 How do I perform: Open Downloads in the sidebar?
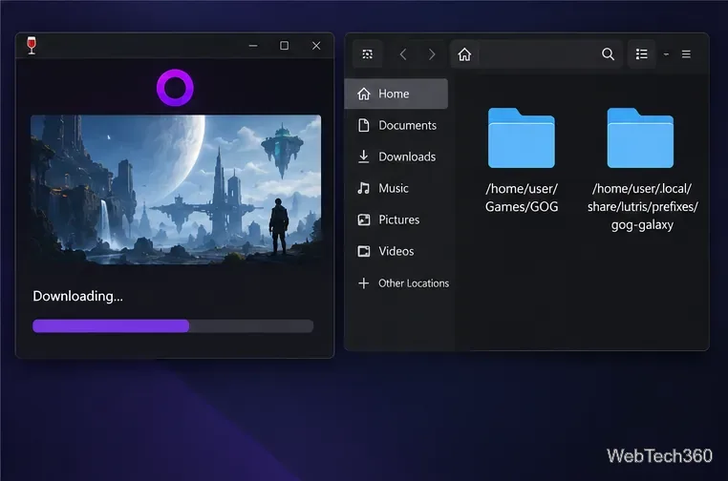pyautogui.click(x=396, y=157)
